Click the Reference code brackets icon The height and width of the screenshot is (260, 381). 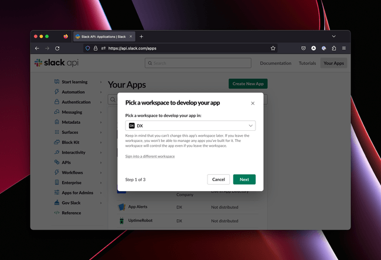[57, 213]
